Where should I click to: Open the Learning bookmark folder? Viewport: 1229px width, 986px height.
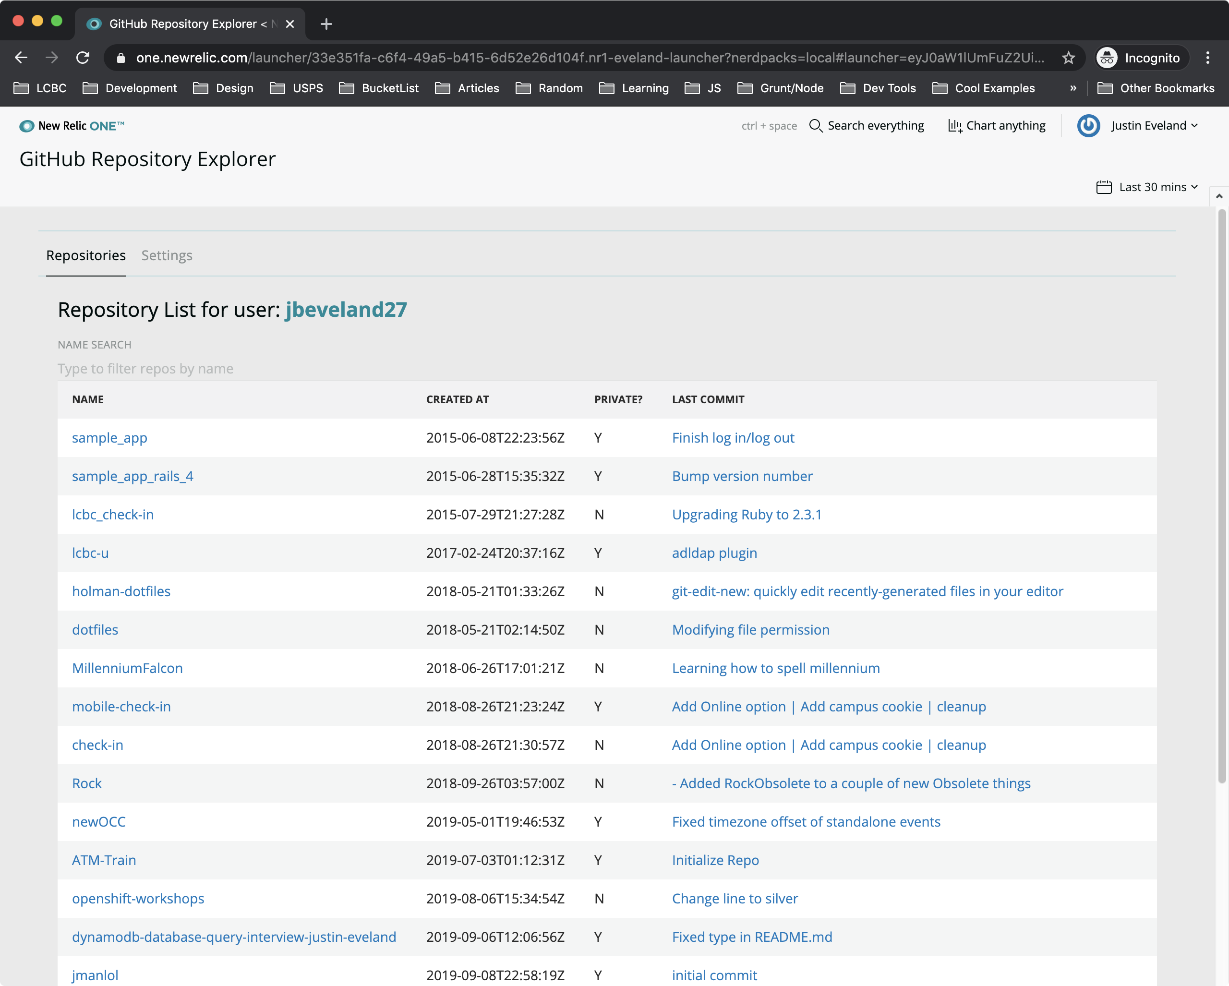coord(634,88)
